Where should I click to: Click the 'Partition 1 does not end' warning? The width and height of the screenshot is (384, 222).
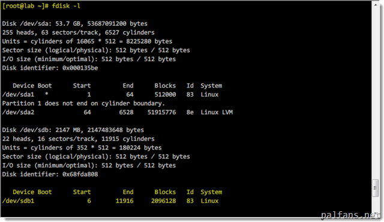[x=83, y=104]
